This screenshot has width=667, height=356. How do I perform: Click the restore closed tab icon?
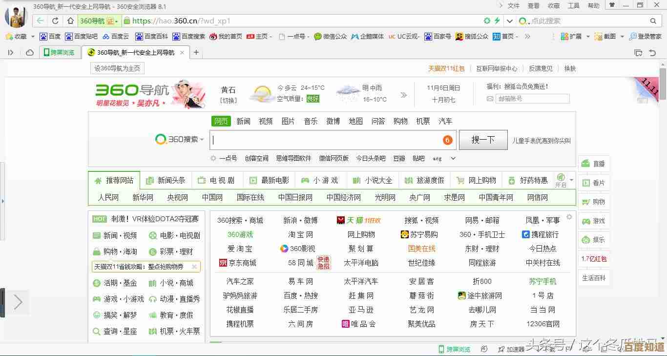coord(652,53)
